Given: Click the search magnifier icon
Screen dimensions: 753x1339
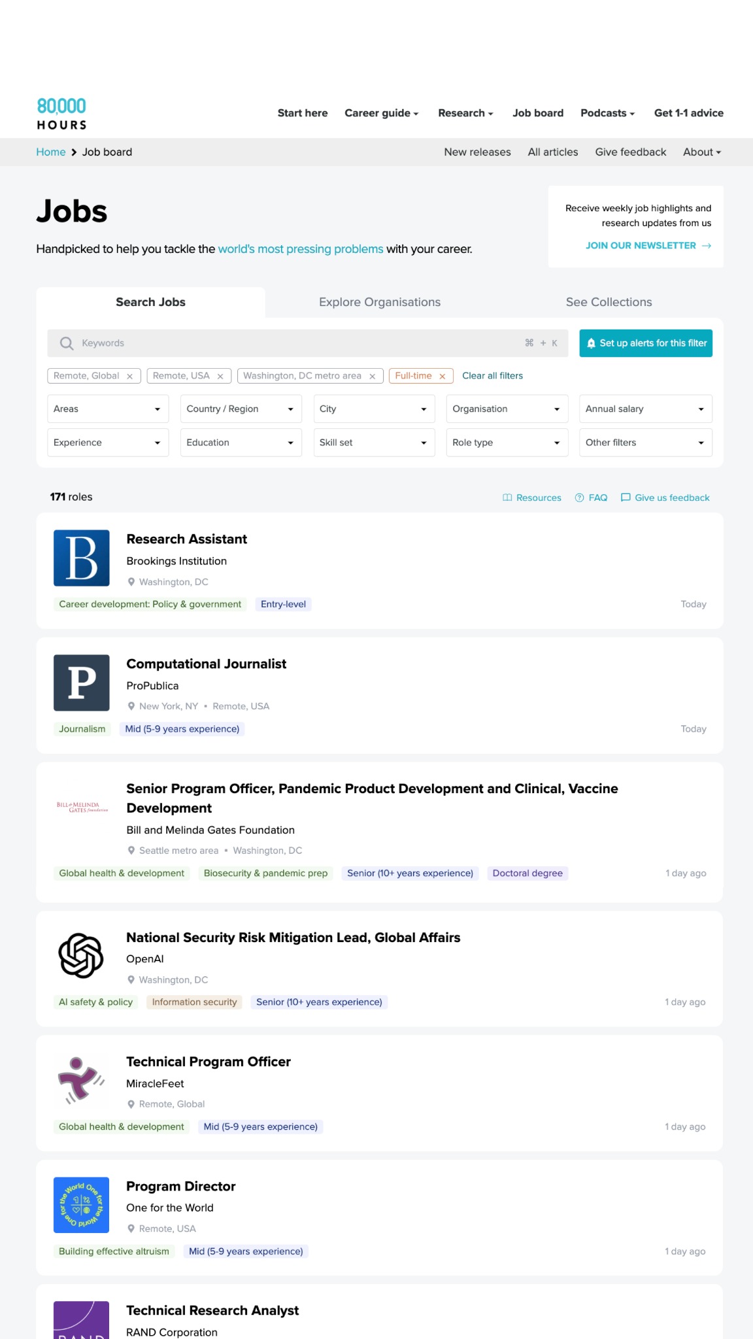Looking at the screenshot, I should pos(67,343).
